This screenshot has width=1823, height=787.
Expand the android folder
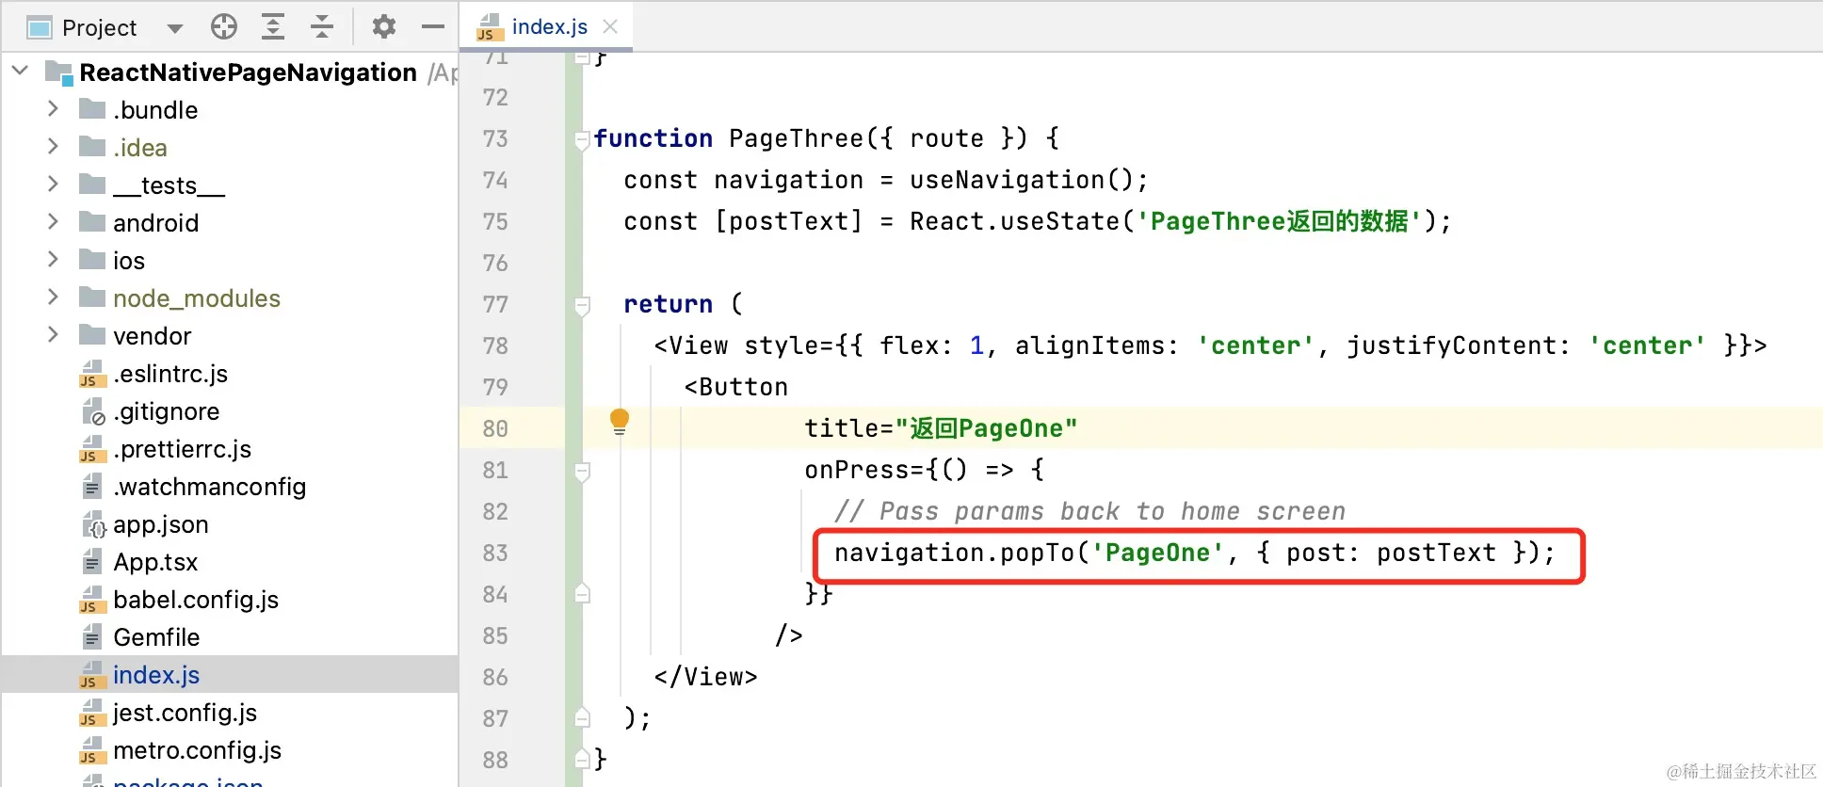click(x=53, y=222)
